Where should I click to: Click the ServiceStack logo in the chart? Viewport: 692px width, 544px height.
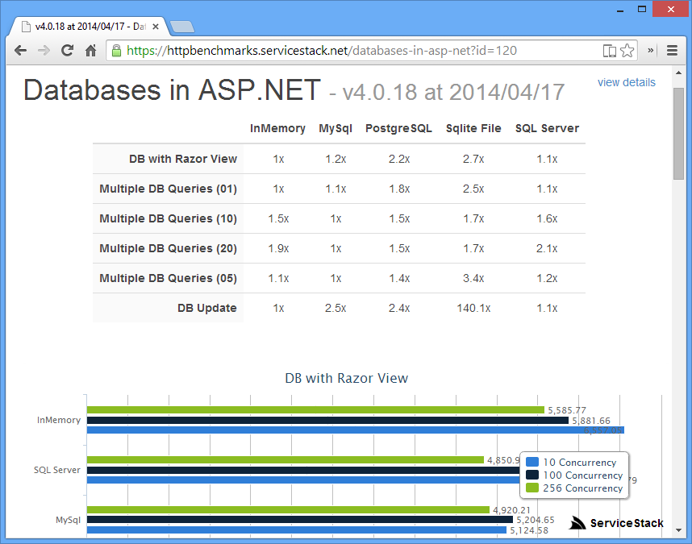click(617, 523)
